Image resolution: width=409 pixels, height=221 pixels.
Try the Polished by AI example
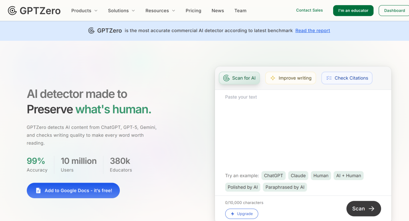[242, 187]
